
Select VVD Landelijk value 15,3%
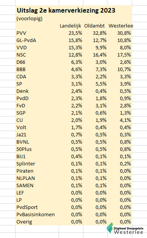[75, 48]
